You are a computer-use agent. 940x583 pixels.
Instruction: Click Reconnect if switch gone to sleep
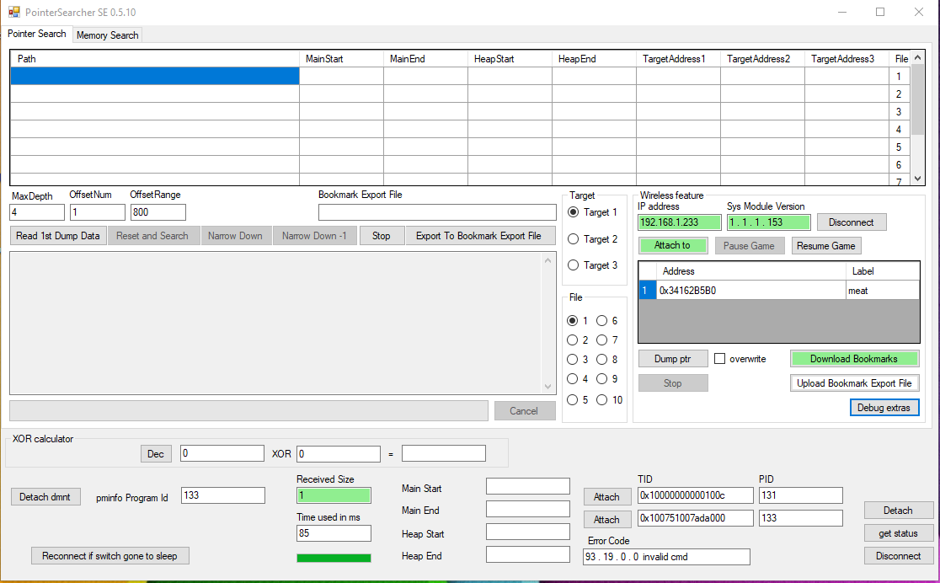tap(109, 556)
